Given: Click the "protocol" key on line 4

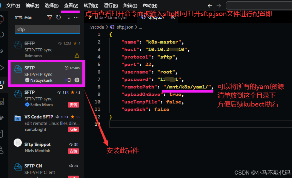Looking at the screenshot, I should (136, 57).
